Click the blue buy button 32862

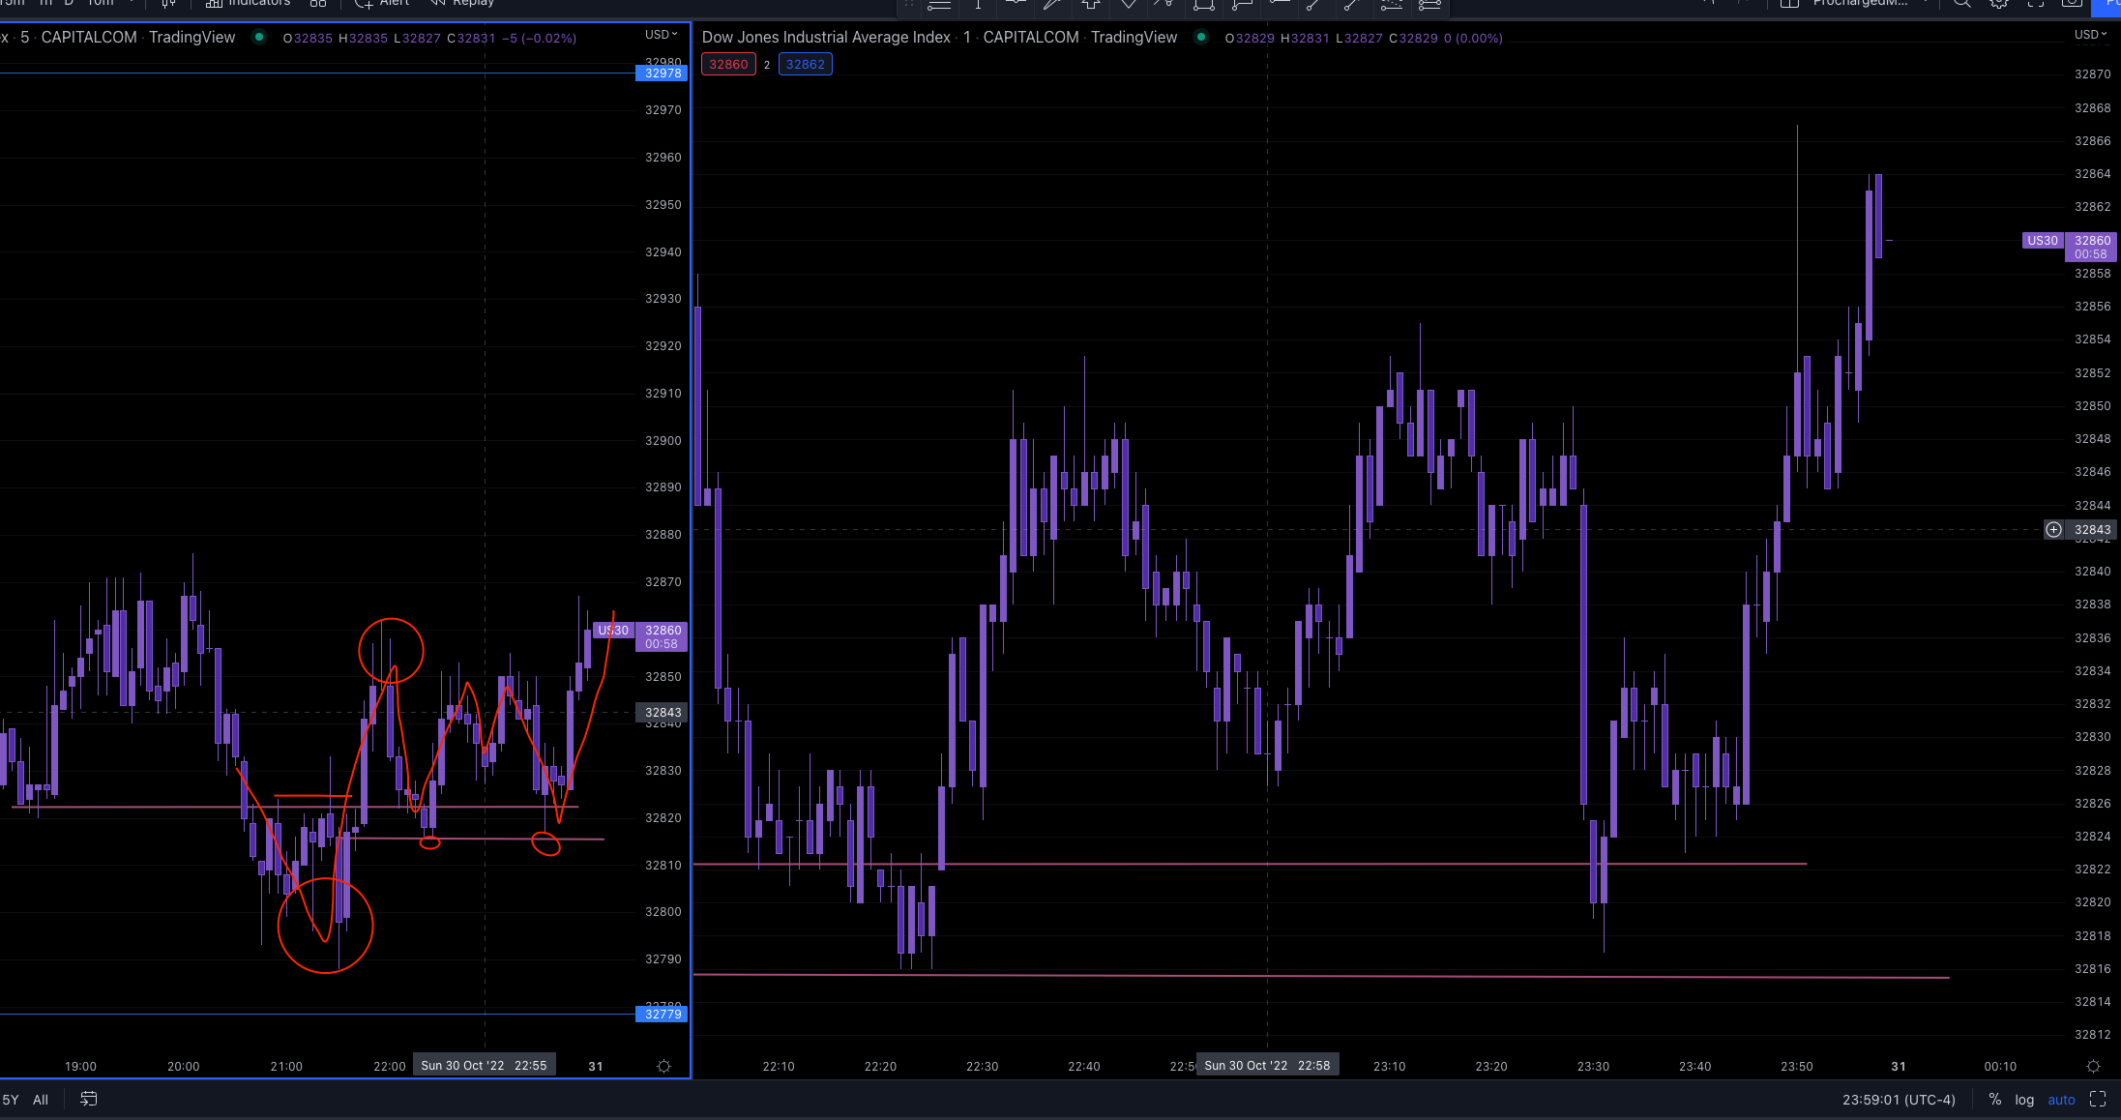tap(805, 64)
